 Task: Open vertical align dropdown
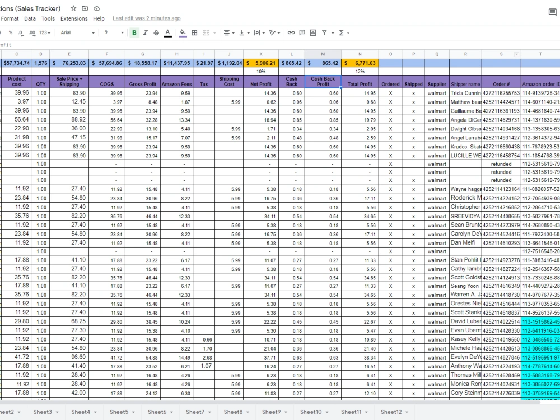click(x=244, y=32)
